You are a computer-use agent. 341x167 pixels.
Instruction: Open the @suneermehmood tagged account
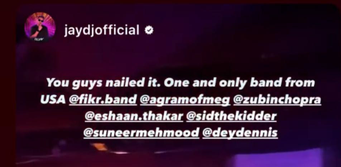(141, 133)
